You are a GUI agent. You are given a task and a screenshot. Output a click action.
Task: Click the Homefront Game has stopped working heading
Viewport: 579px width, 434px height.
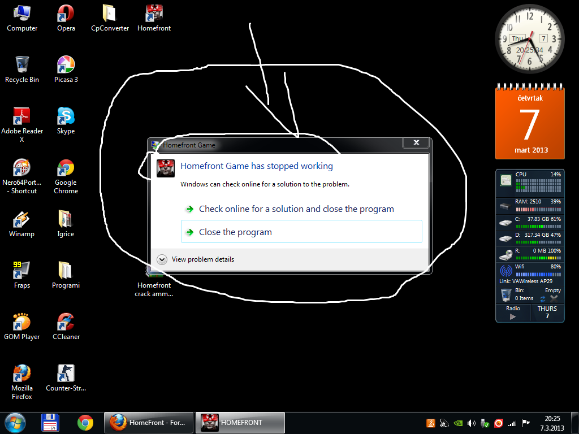coord(257,166)
